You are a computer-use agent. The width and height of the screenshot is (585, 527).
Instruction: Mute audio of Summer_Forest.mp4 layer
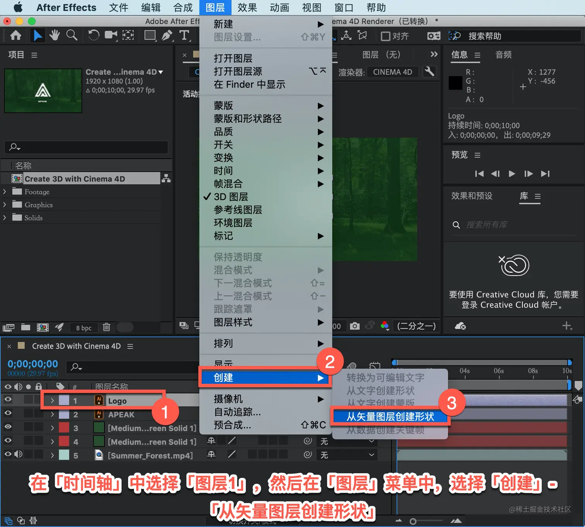click(18, 454)
